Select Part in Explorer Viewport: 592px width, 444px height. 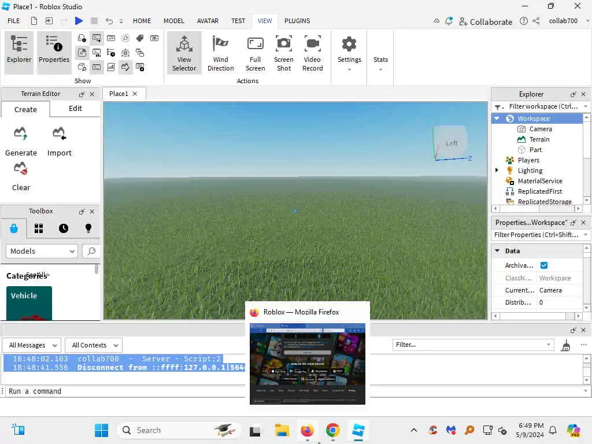click(535, 150)
